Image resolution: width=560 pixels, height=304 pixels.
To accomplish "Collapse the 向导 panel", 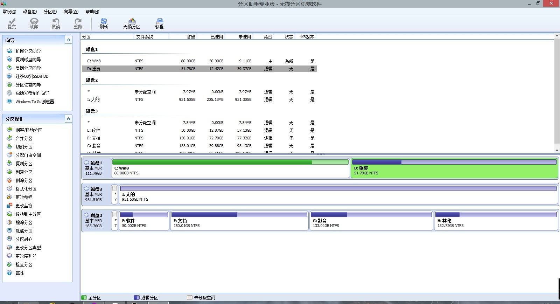I will click(x=69, y=40).
